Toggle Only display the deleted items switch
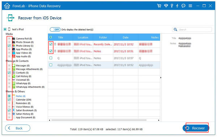 tap(55, 30)
